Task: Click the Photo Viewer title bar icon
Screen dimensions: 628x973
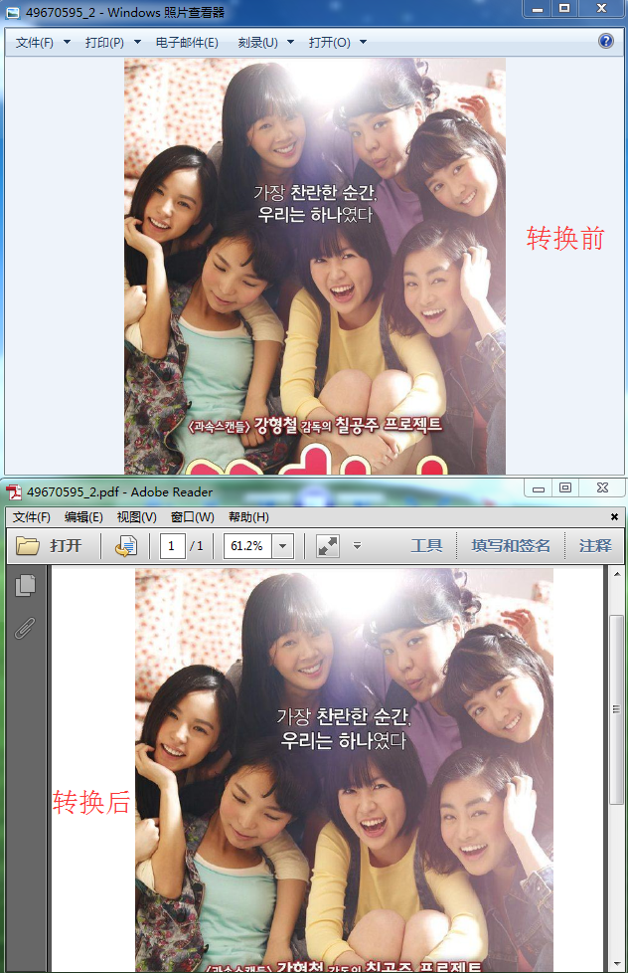Action: click(12, 12)
